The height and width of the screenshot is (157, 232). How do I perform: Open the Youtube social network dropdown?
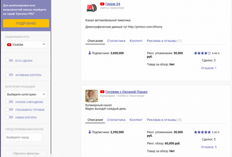[x=26, y=45]
